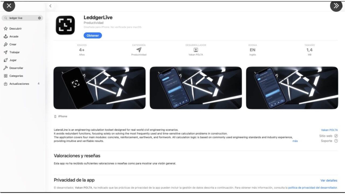Select the Trabajar paper plane icon
Image resolution: width=345 pixels, height=194 pixels.
click(x=6, y=52)
